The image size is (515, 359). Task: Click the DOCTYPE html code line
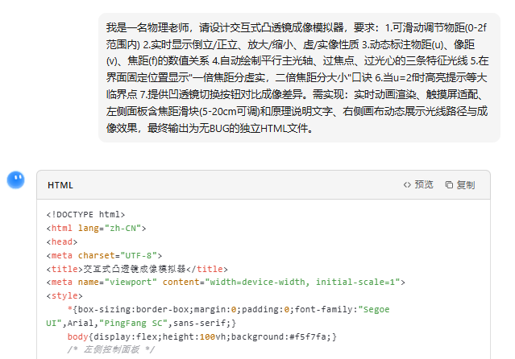[x=85, y=214]
